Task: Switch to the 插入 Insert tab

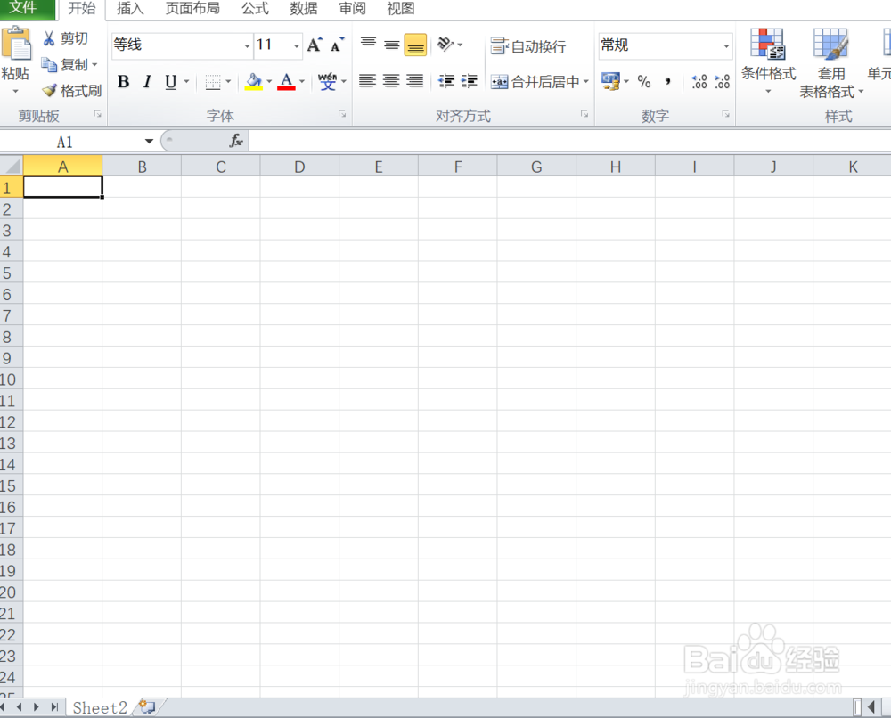Action: 130,9
